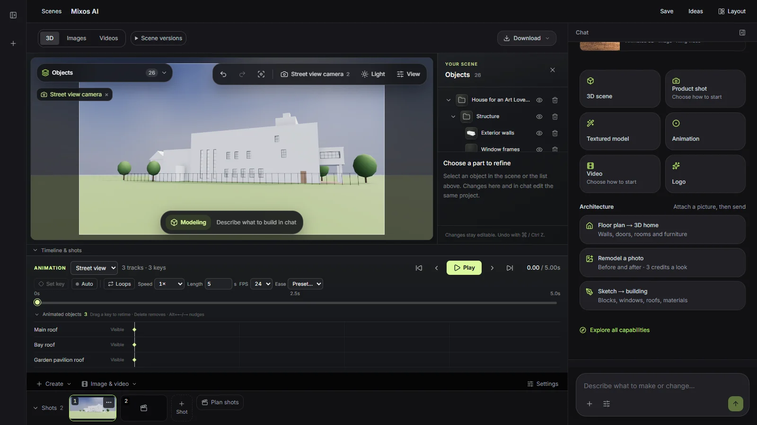Open Explore all capabilities link

pyautogui.click(x=615, y=330)
